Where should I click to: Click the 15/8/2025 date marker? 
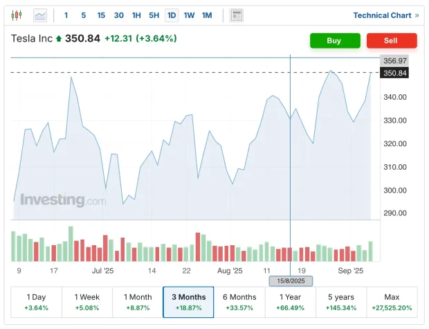(291, 281)
